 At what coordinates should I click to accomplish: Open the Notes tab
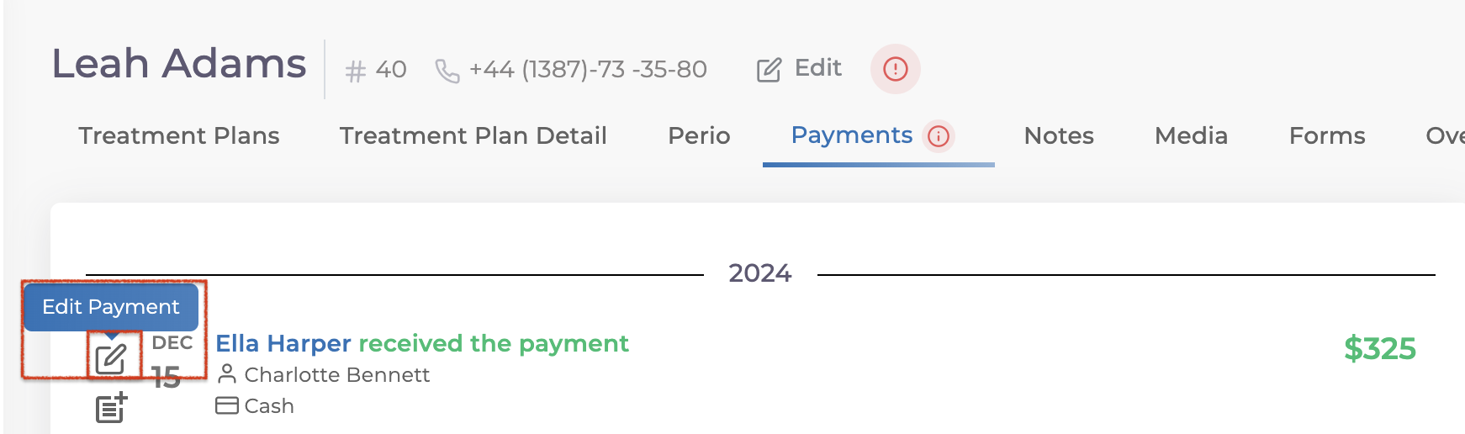click(x=1058, y=135)
